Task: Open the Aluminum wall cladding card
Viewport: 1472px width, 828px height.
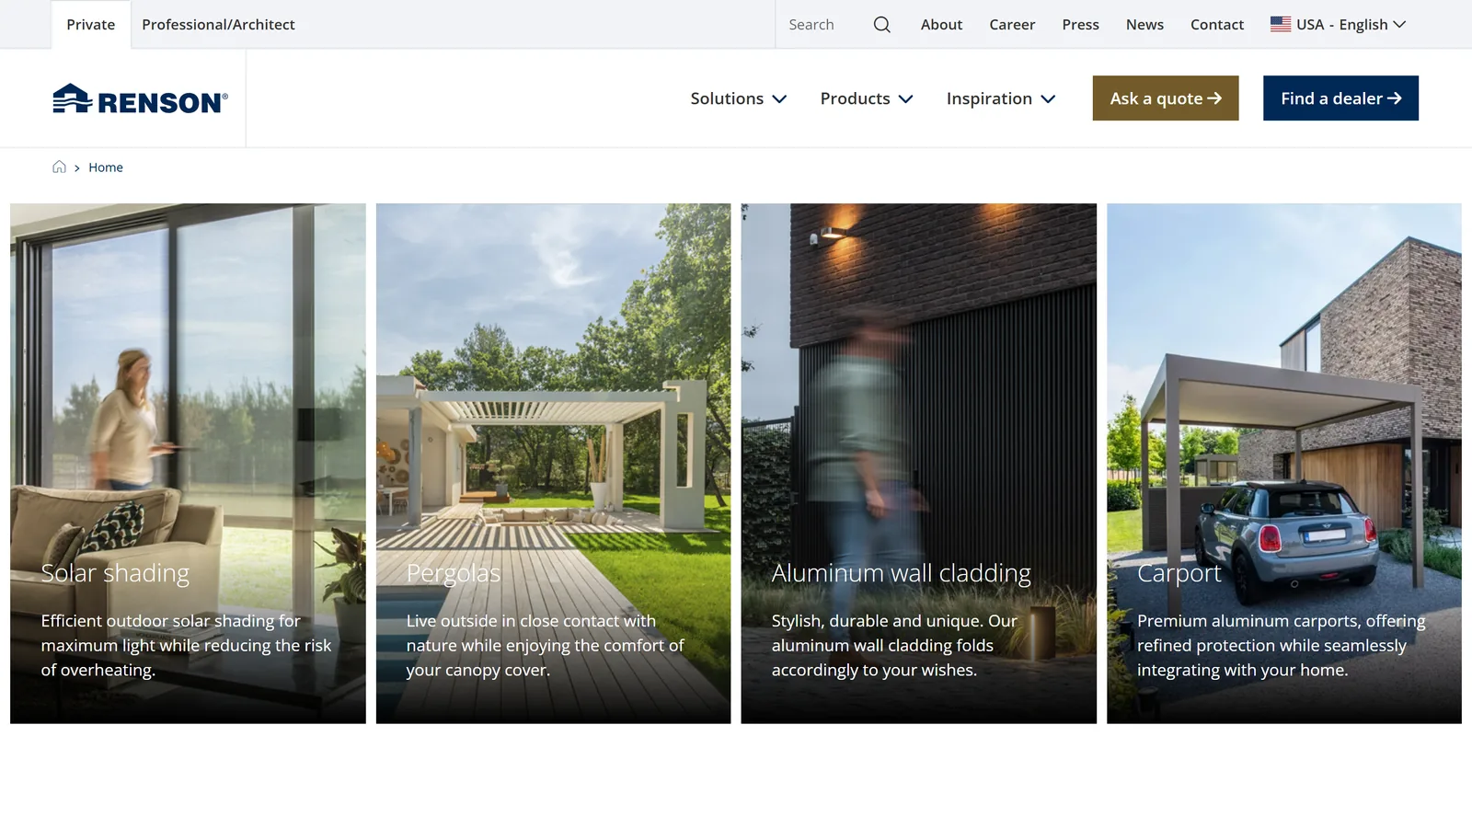Action: pyautogui.click(x=918, y=464)
